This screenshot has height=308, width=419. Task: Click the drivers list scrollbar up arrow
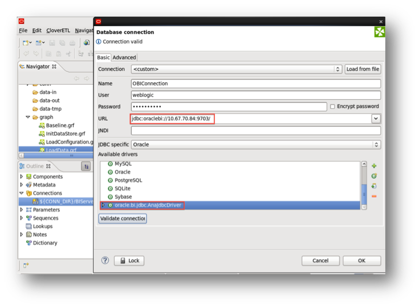364,164
